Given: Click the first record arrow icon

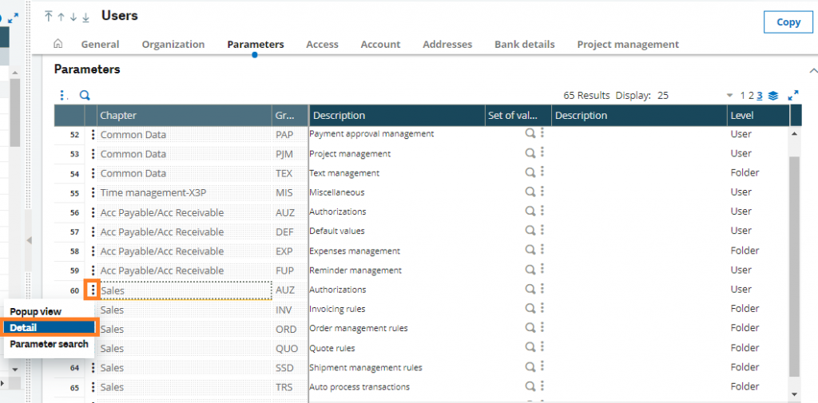Looking at the screenshot, I should tap(49, 17).
